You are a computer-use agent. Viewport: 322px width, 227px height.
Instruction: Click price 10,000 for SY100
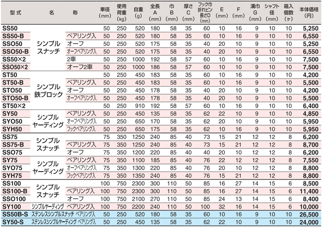(309, 207)
